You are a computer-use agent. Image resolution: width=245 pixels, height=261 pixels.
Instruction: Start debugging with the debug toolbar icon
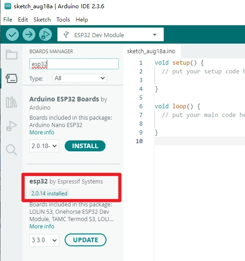45,34
